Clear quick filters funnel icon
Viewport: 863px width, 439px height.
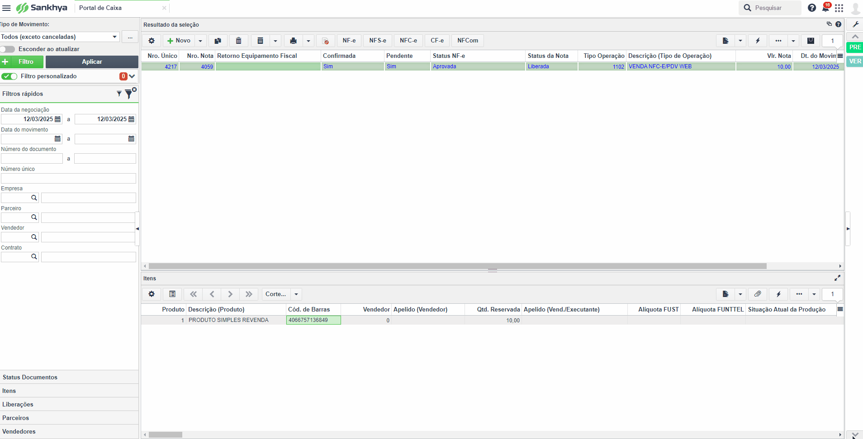[130, 93]
